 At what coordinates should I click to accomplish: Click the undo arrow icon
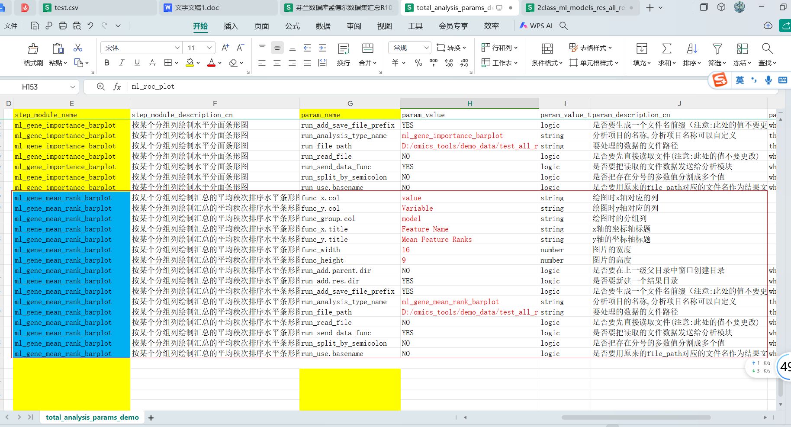click(90, 26)
